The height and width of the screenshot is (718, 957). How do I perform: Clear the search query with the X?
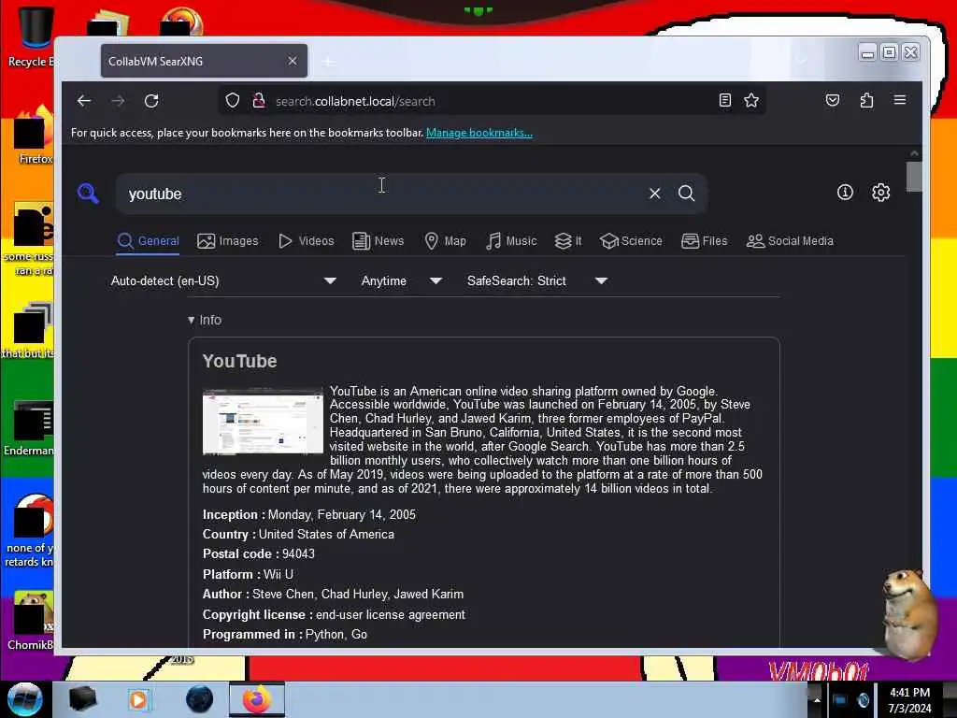pyautogui.click(x=655, y=194)
